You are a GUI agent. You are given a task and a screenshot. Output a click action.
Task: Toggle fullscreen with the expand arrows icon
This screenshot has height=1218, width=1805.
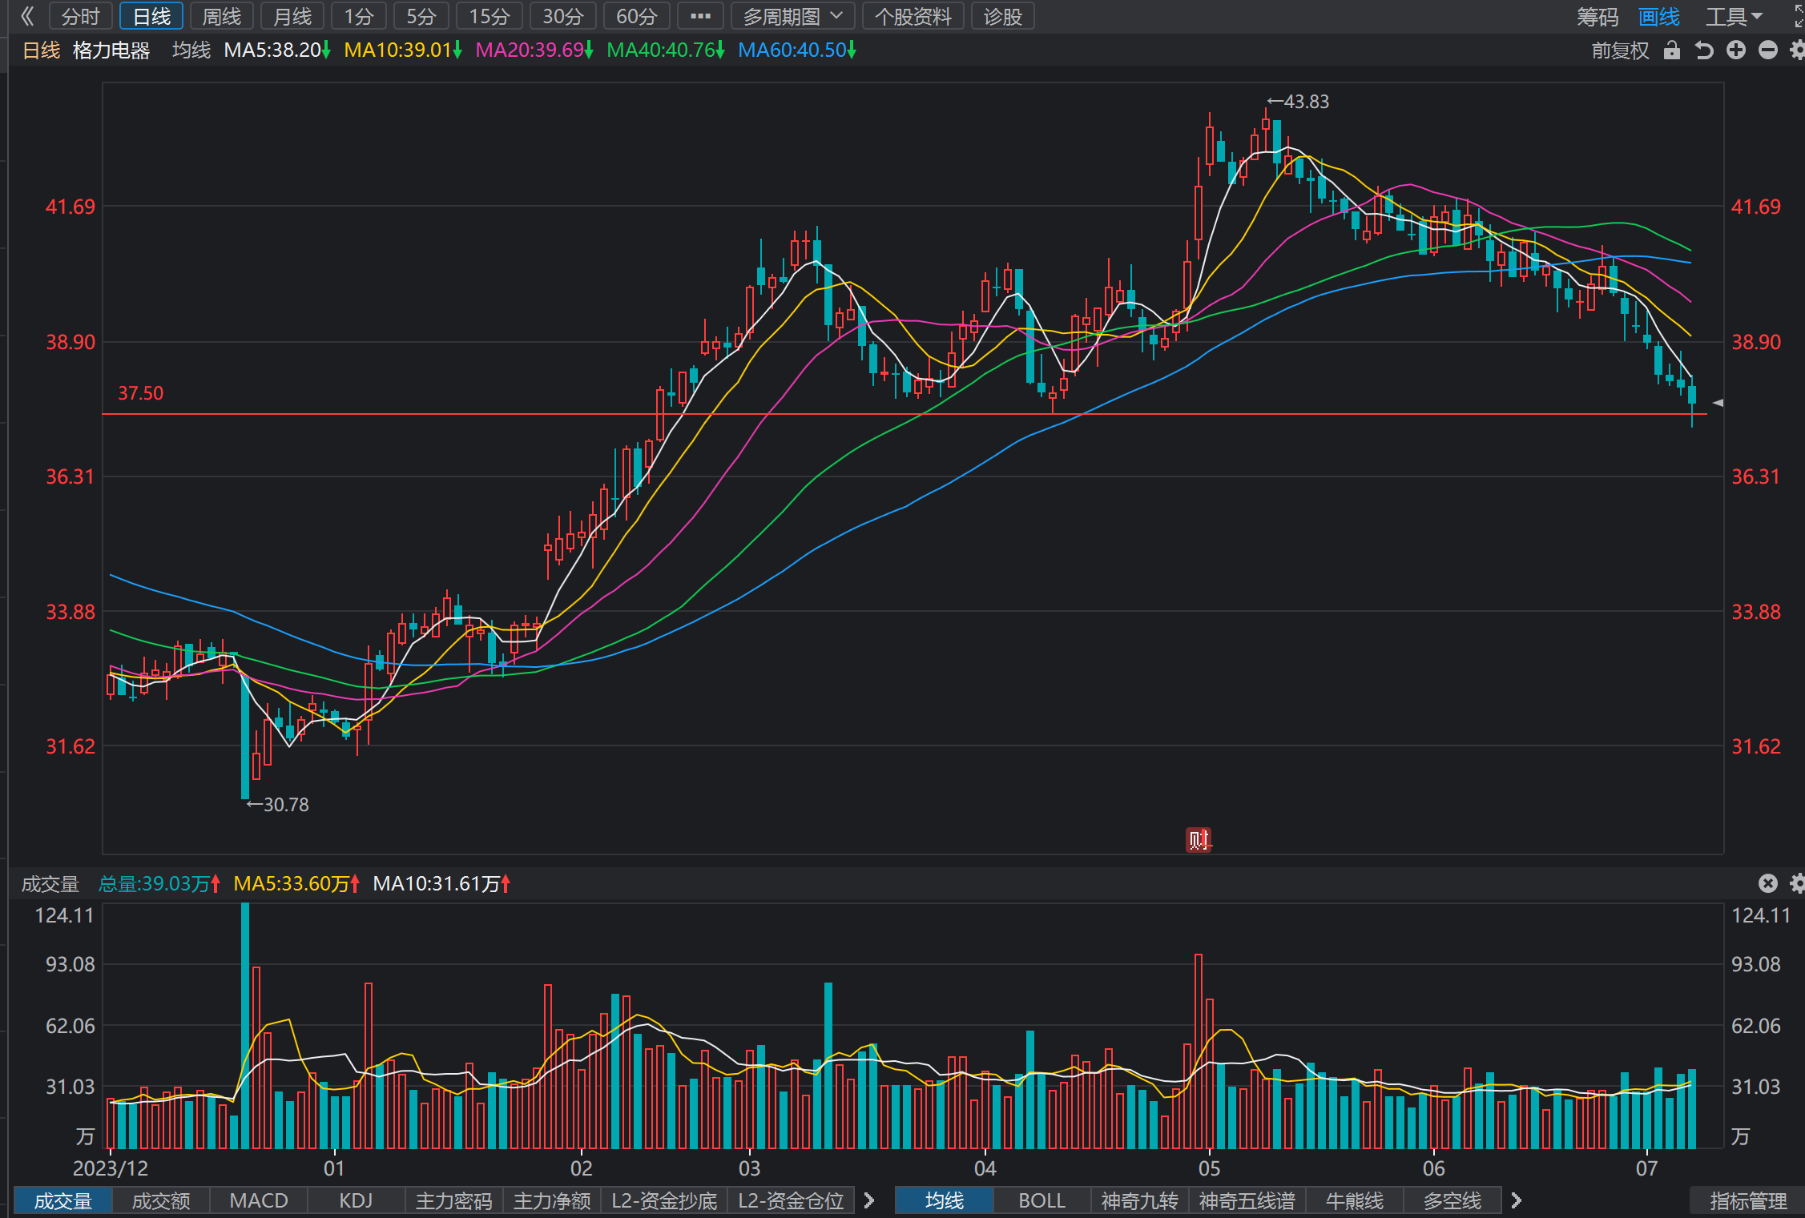(x=1799, y=17)
